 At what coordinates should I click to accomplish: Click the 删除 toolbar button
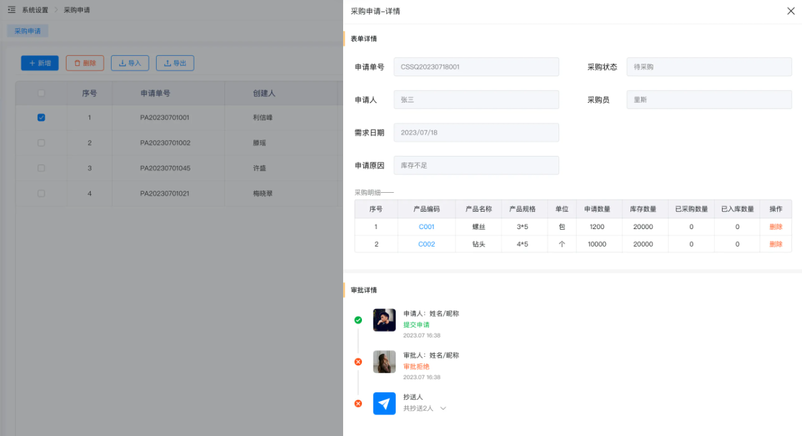point(85,62)
